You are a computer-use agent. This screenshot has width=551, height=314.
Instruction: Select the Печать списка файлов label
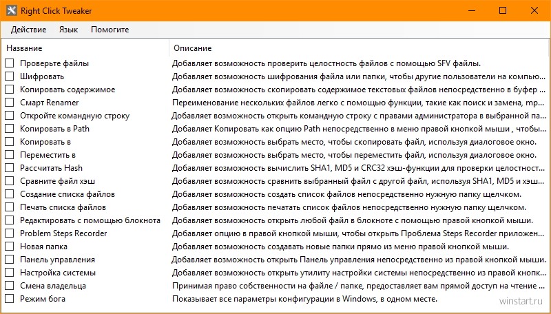(x=63, y=207)
